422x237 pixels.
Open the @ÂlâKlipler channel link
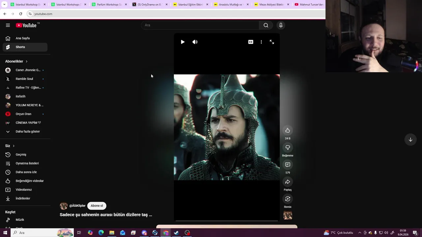coord(77,206)
